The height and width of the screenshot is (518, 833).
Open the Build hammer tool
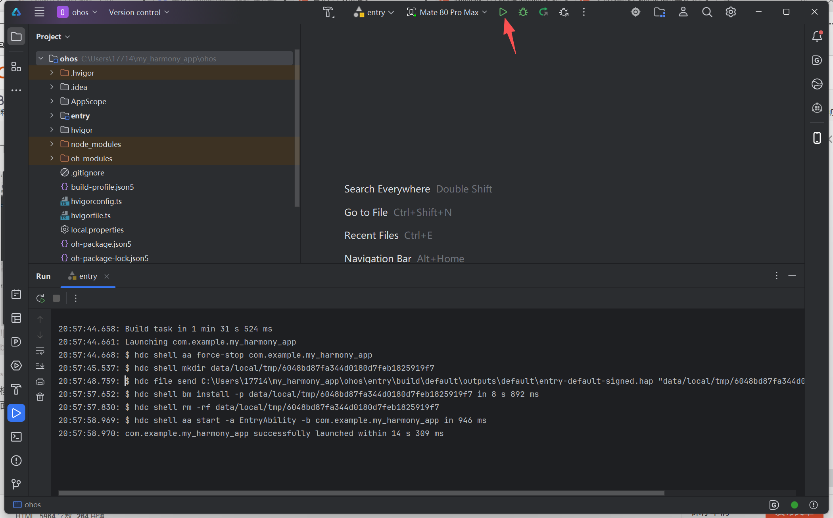pos(16,389)
